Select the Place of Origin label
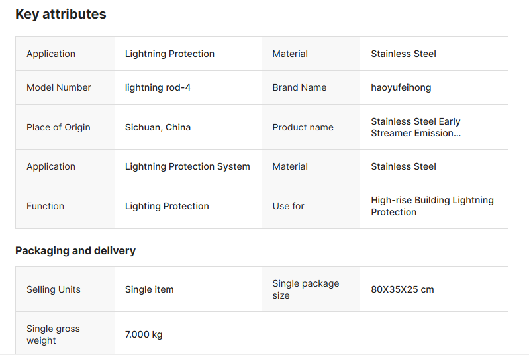 tap(58, 127)
